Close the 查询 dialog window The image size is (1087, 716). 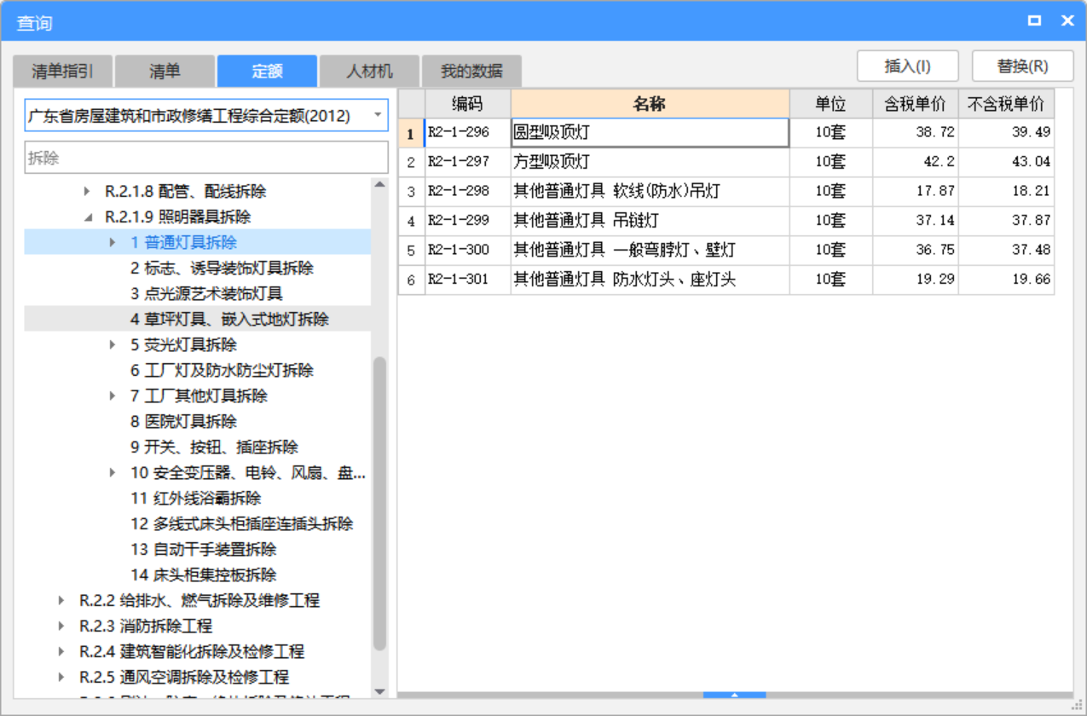pyautogui.click(x=1067, y=21)
